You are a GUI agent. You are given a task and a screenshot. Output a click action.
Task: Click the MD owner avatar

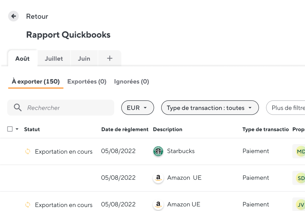300,151
